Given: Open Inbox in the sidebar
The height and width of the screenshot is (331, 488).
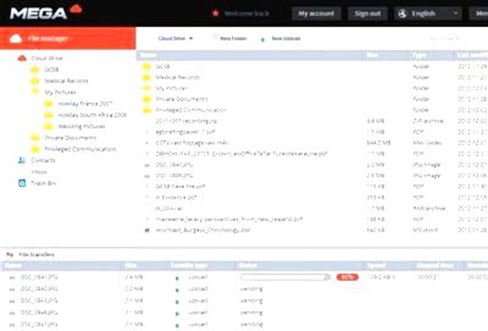Looking at the screenshot, I should tap(39, 172).
